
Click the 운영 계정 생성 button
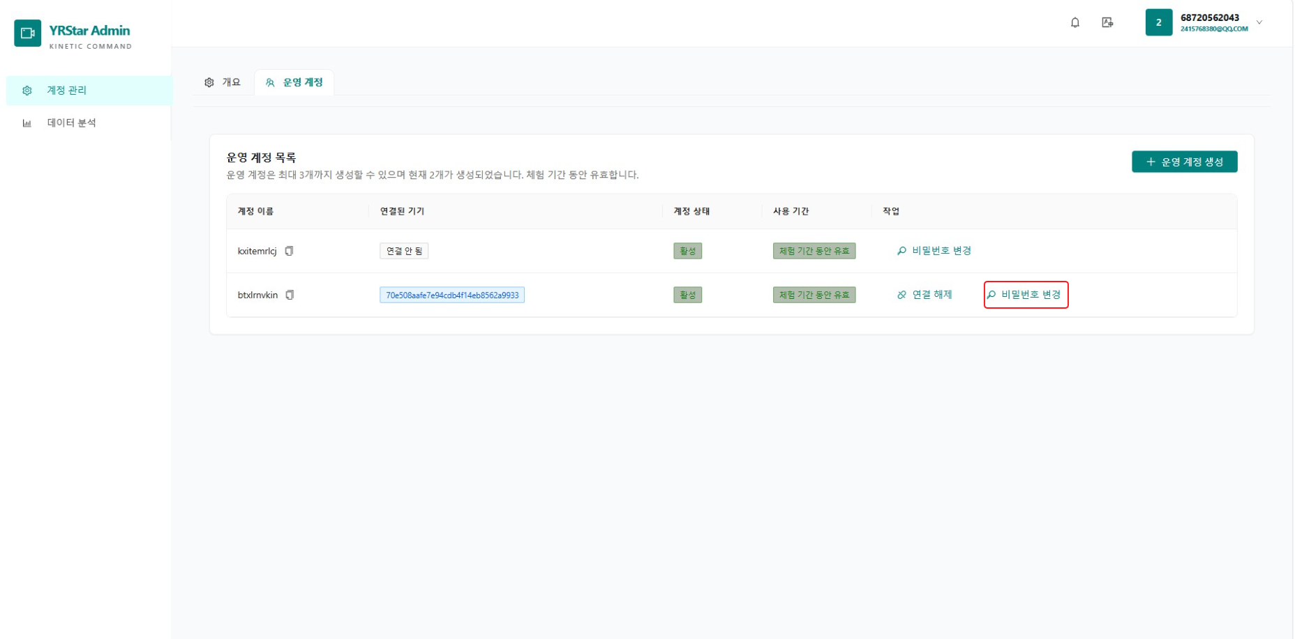point(1184,162)
